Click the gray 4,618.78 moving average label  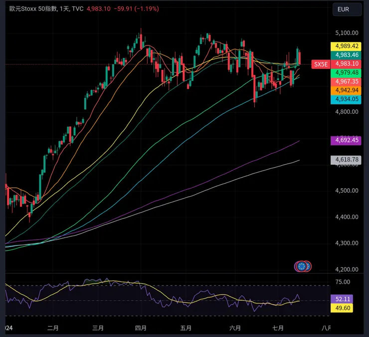[347, 160]
